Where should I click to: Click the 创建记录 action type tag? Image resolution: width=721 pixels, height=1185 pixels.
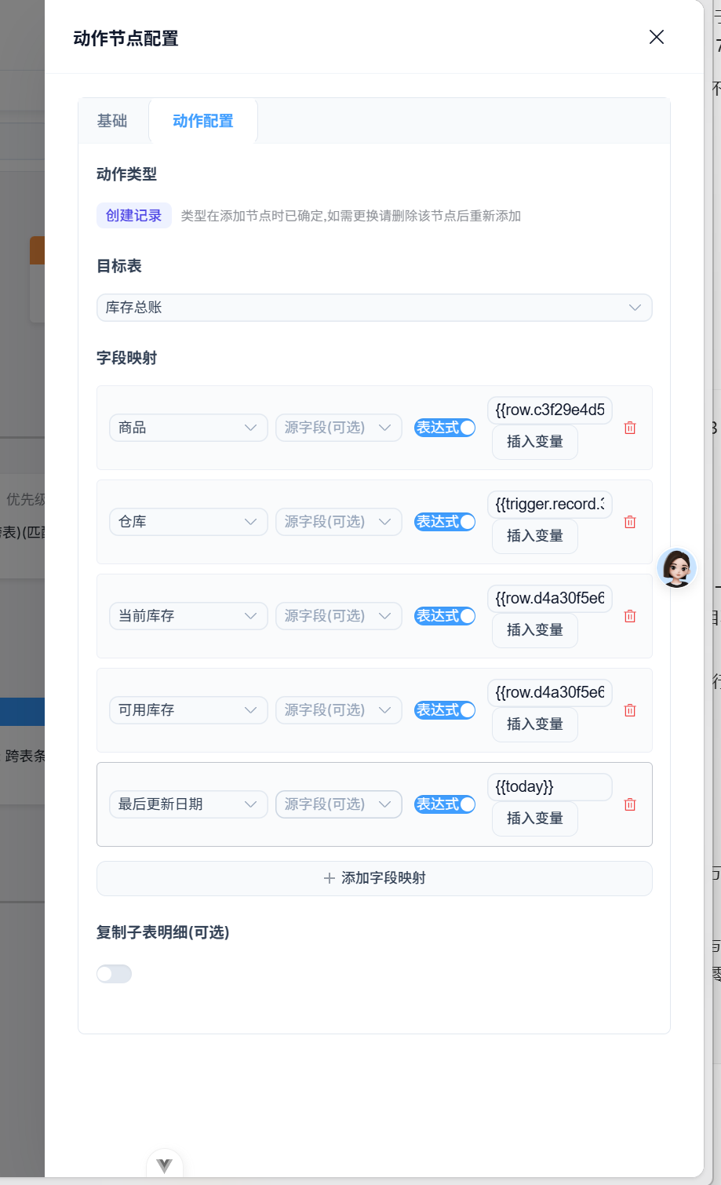pos(134,216)
